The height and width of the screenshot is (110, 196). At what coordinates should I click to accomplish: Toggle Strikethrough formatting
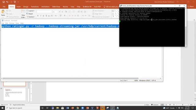[x=49, y=16]
